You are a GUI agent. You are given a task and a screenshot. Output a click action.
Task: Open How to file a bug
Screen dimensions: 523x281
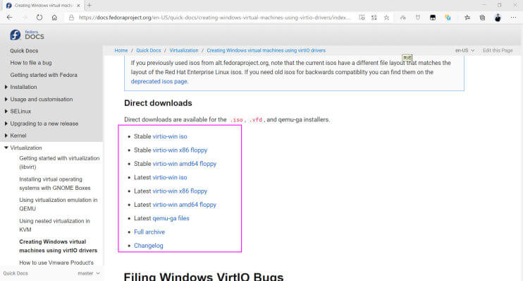[x=31, y=63]
